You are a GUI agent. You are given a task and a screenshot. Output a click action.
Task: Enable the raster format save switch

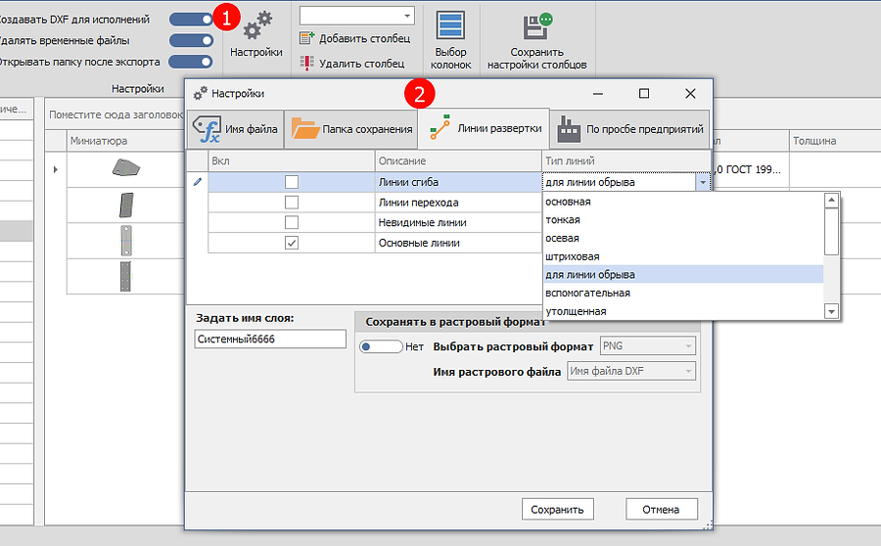pyautogui.click(x=381, y=346)
